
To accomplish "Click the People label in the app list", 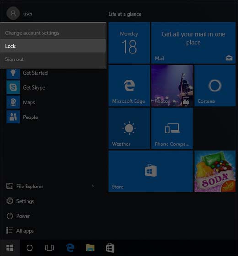I will point(30,117).
